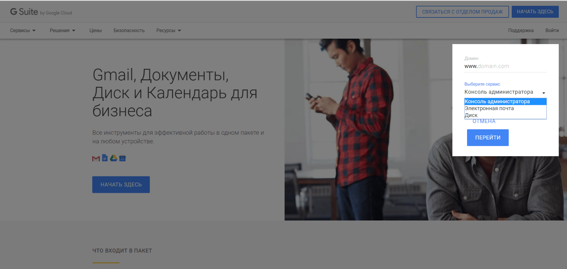Click the Перейти button

[488, 137]
